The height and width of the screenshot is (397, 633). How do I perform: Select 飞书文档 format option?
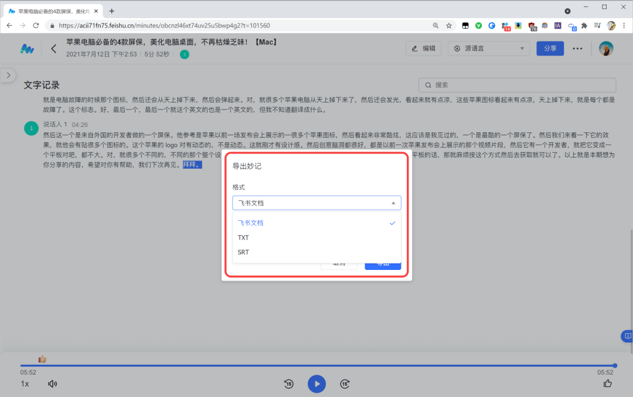(x=316, y=223)
